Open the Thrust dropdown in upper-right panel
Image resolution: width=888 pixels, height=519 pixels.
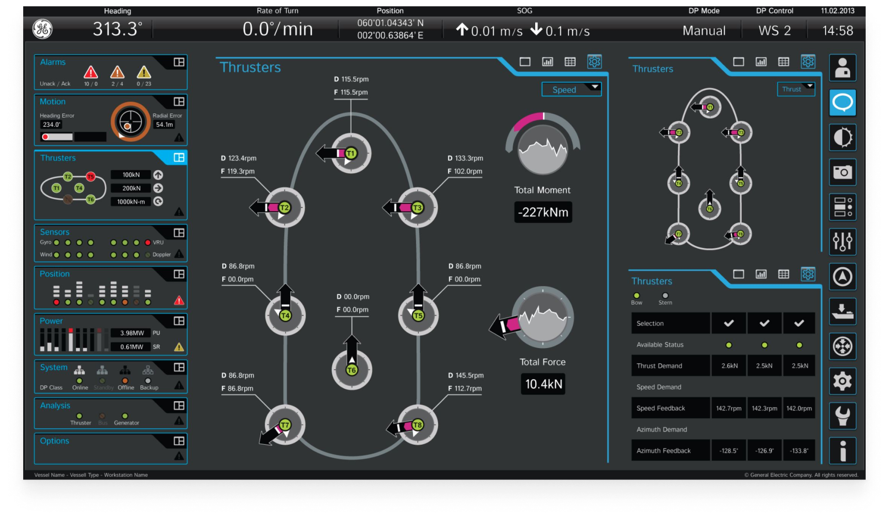pos(796,89)
